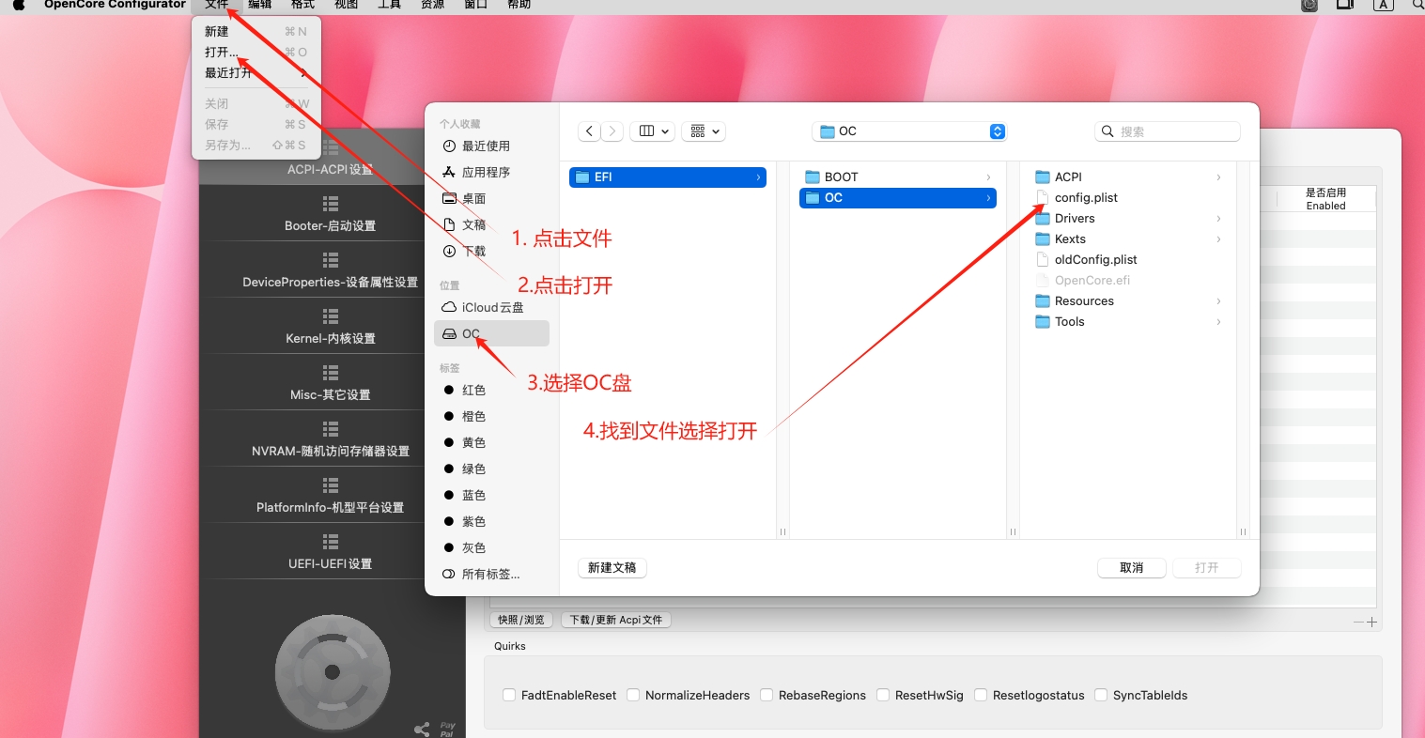Select the 红色 tag

(464, 390)
